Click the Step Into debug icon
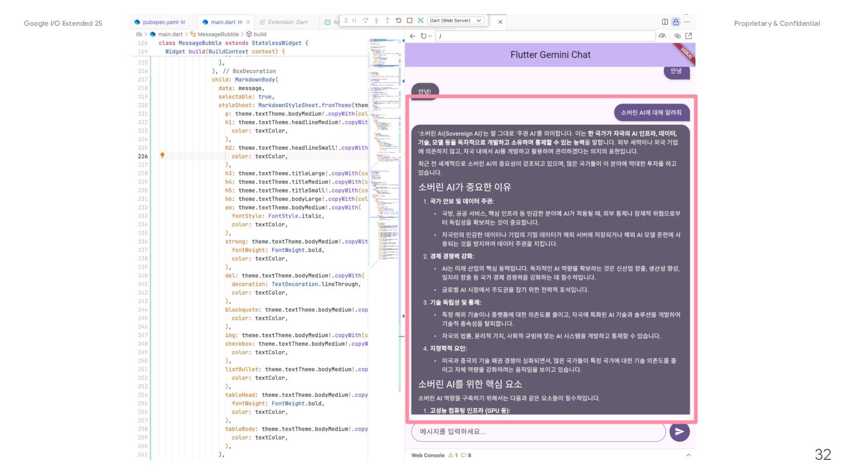Viewport: 843px width, 474px height. (x=376, y=20)
